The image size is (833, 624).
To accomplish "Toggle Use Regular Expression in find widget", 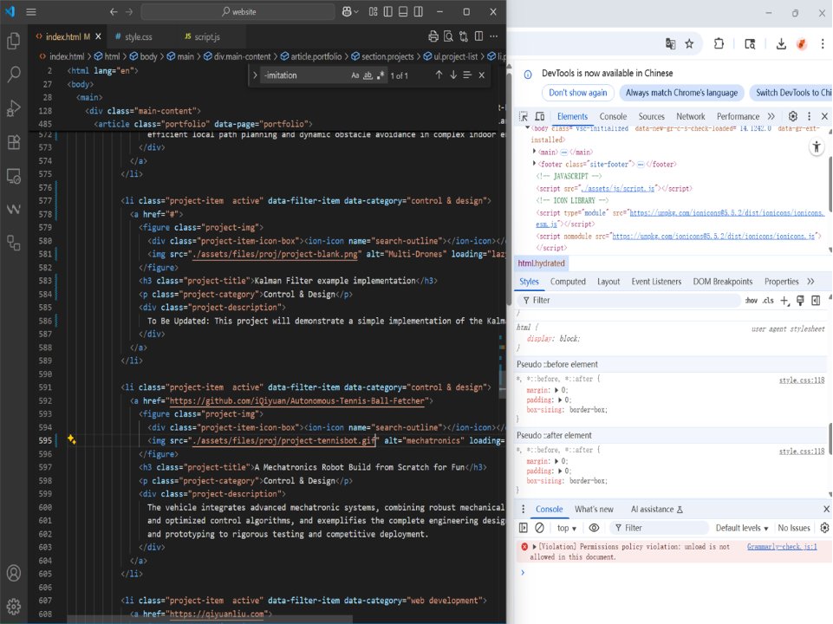I will pyautogui.click(x=381, y=75).
